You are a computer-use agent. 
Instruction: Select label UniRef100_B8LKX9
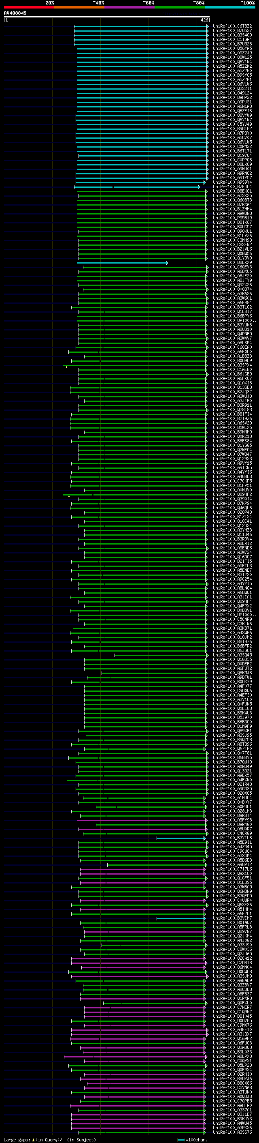coord(232,263)
